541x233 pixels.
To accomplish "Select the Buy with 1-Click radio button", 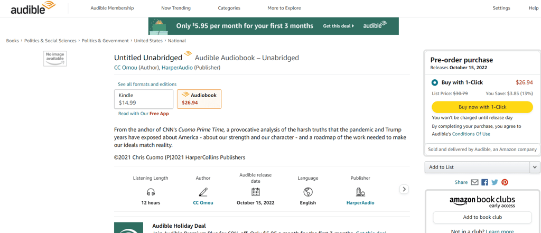I will point(434,82).
